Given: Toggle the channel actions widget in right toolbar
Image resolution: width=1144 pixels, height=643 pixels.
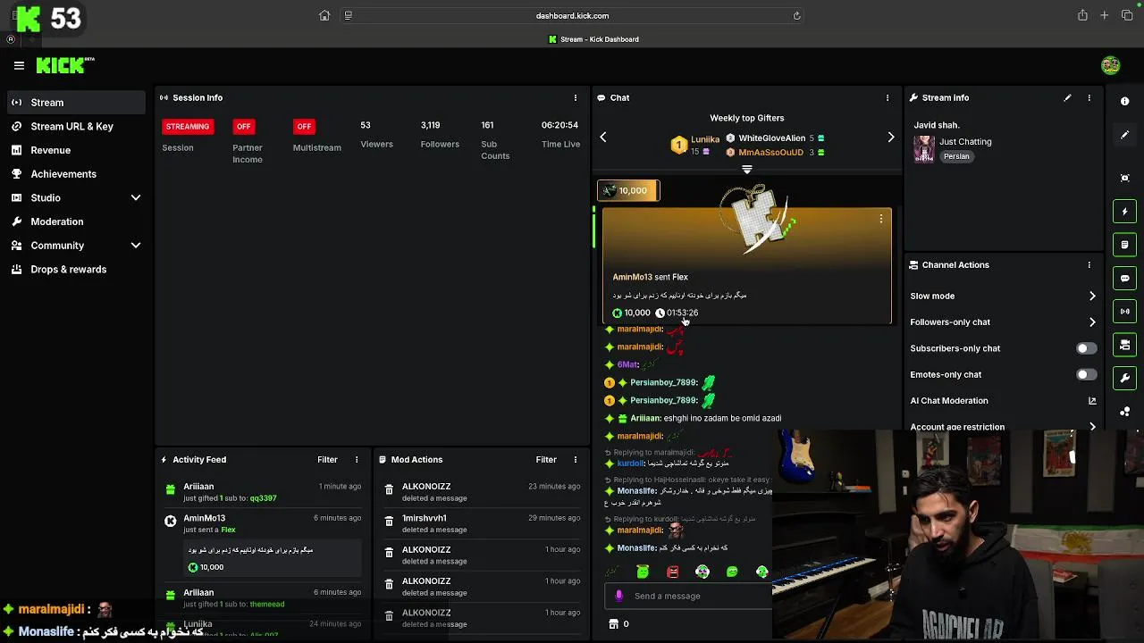Looking at the screenshot, I should click(1125, 345).
